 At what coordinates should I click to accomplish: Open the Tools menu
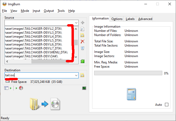click(x=61, y=11)
